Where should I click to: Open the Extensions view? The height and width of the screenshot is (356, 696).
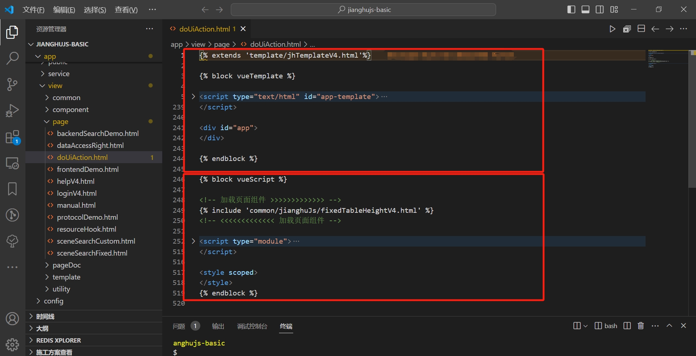(x=13, y=137)
